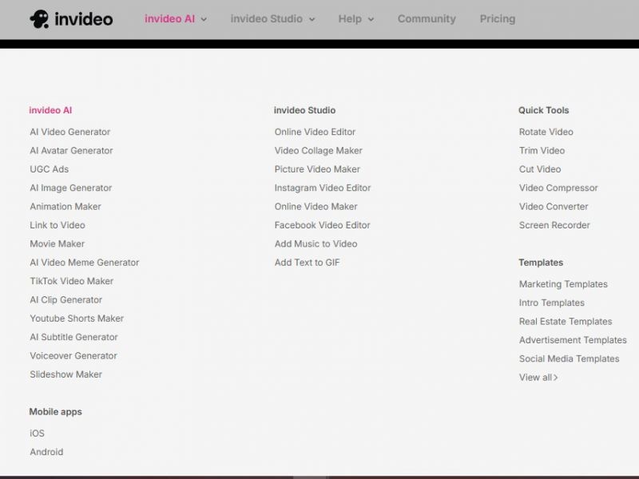The image size is (639, 479).
Task: Click the invideo Studio section heading
Action: pyautogui.click(x=305, y=110)
